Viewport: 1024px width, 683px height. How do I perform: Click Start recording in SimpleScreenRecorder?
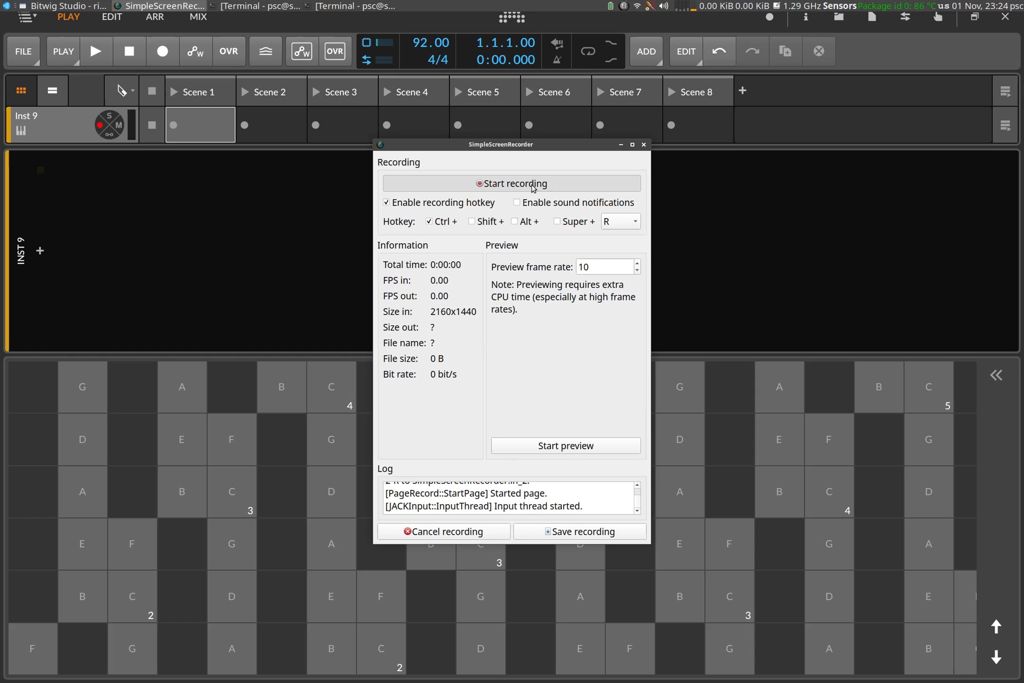512,184
